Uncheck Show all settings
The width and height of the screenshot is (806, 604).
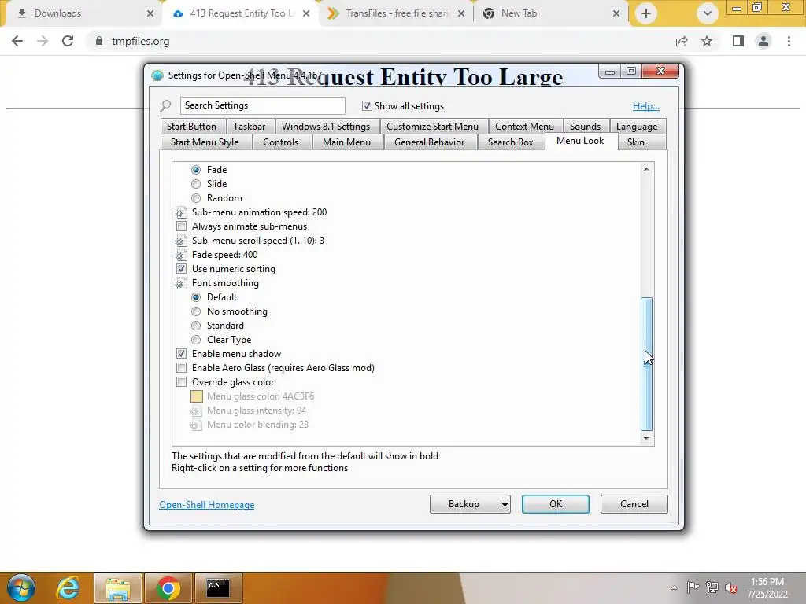pyautogui.click(x=367, y=106)
